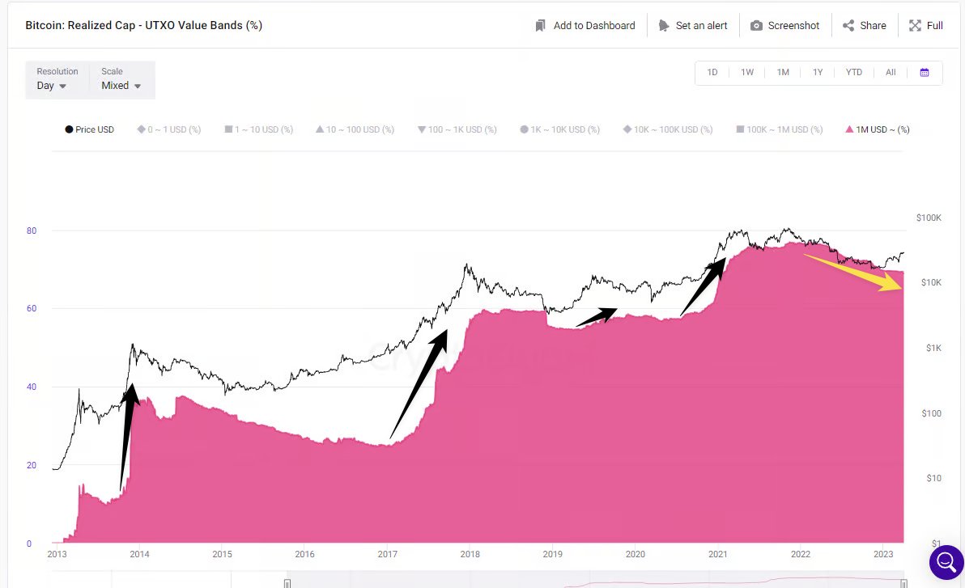
Task: Click the Add to Dashboard text button
Action: pos(594,26)
